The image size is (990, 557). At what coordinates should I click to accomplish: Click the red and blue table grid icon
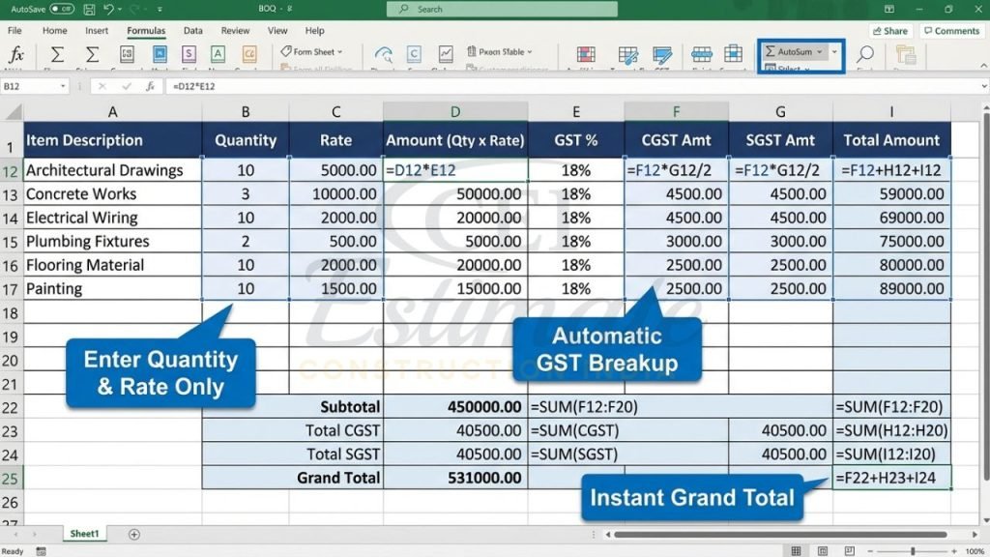click(586, 55)
